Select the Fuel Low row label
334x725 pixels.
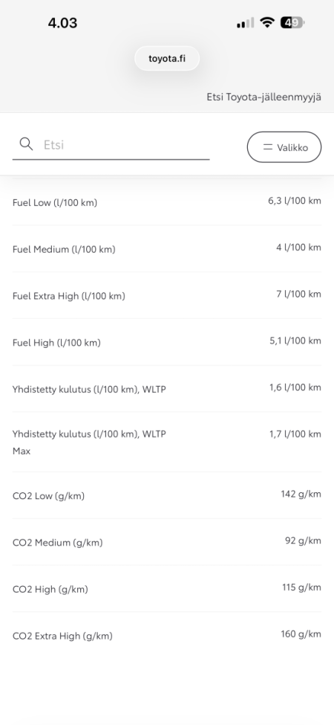click(55, 202)
